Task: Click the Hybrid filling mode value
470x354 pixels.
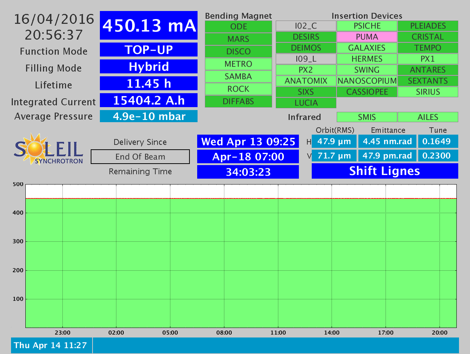Action: coord(149,66)
